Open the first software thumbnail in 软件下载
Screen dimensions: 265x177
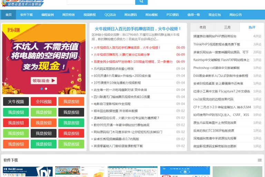pos(28,171)
